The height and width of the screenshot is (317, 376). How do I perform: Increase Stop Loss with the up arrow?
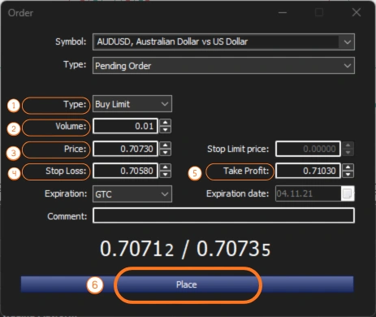pos(165,167)
